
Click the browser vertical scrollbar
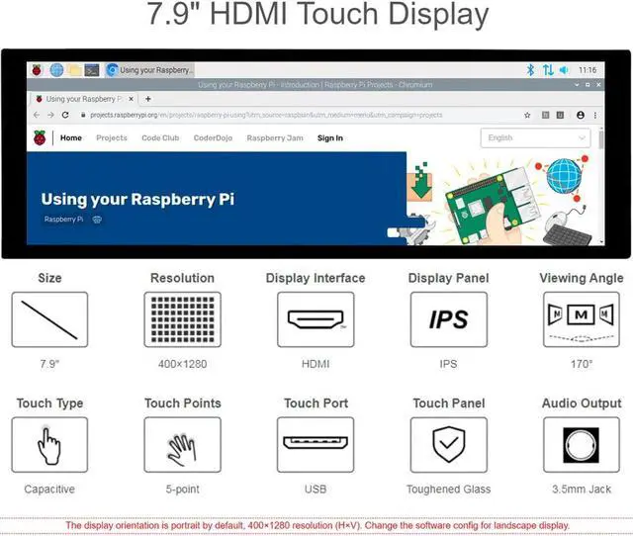click(600, 188)
